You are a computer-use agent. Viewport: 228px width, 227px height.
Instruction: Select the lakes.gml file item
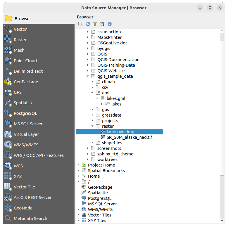[x=116, y=98]
